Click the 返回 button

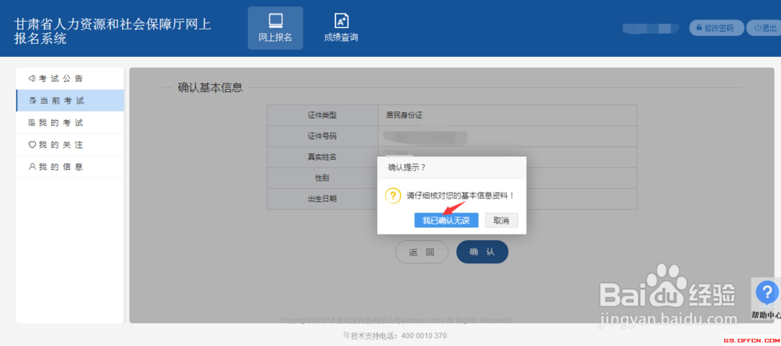422,252
